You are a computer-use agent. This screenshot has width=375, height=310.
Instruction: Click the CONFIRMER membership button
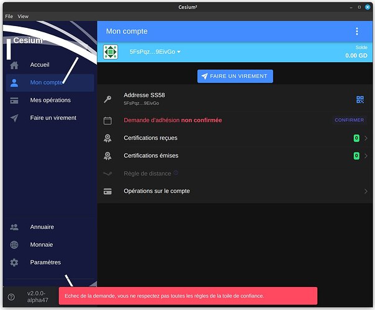click(349, 120)
